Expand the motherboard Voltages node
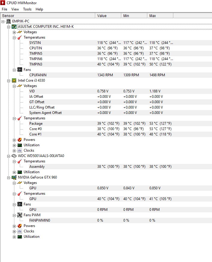The height and width of the screenshot is (262, 212). (x=14, y=32)
